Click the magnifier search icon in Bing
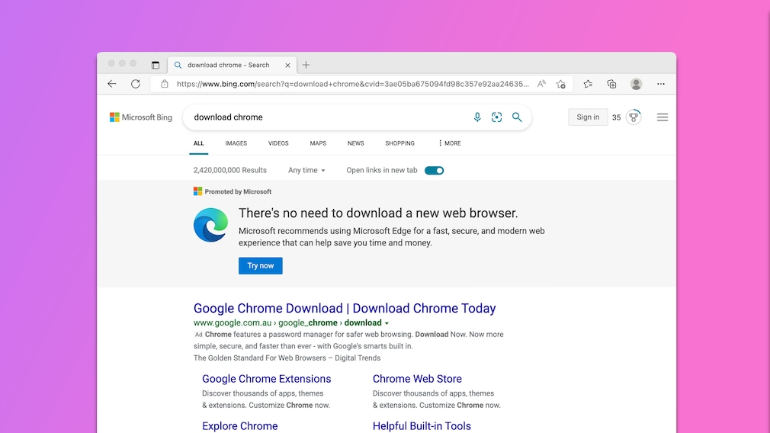 click(x=517, y=117)
